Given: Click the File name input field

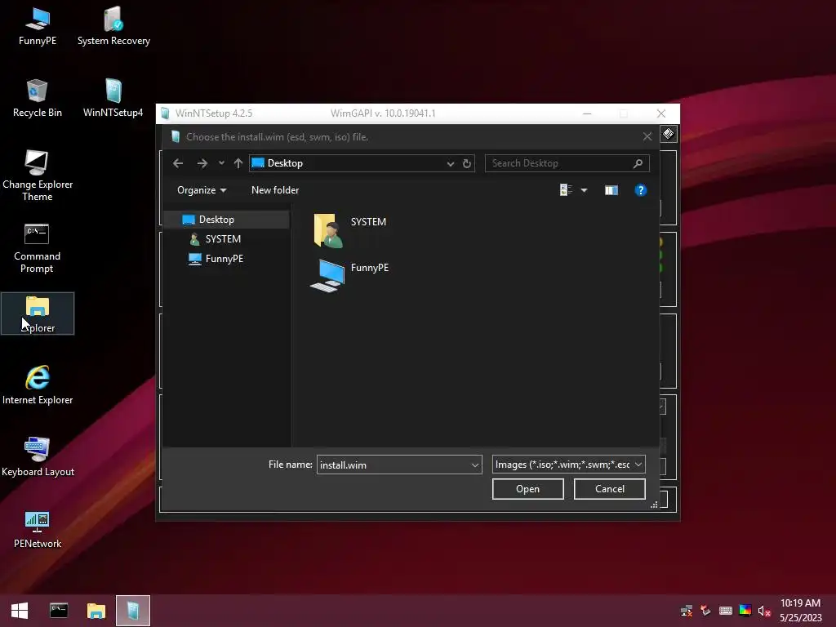Looking at the screenshot, I should point(394,465).
